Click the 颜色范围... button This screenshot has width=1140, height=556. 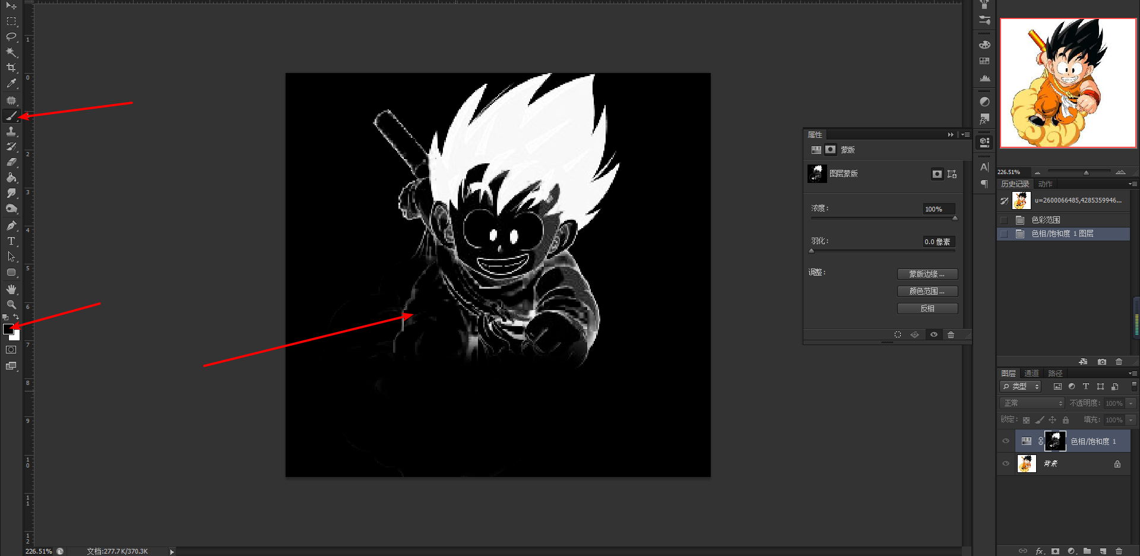[x=927, y=292]
